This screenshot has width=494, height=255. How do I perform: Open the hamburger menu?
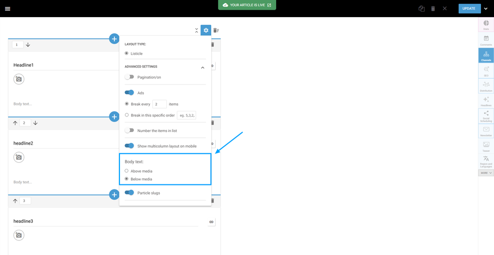[8, 9]
